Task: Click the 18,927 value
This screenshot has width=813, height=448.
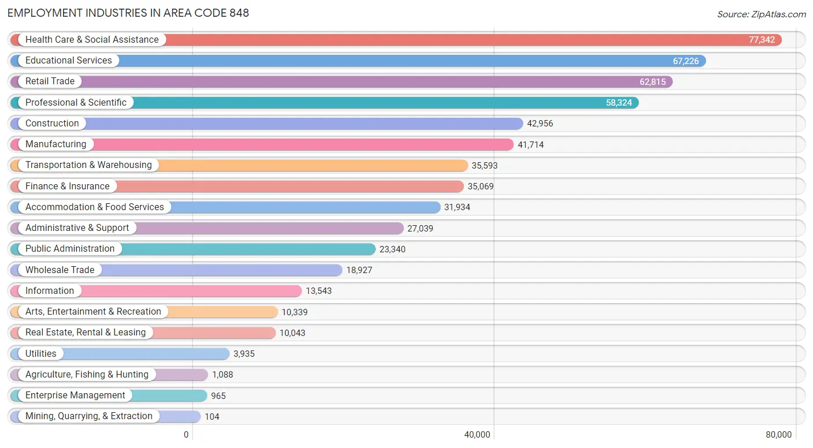Action: [359, 270]
